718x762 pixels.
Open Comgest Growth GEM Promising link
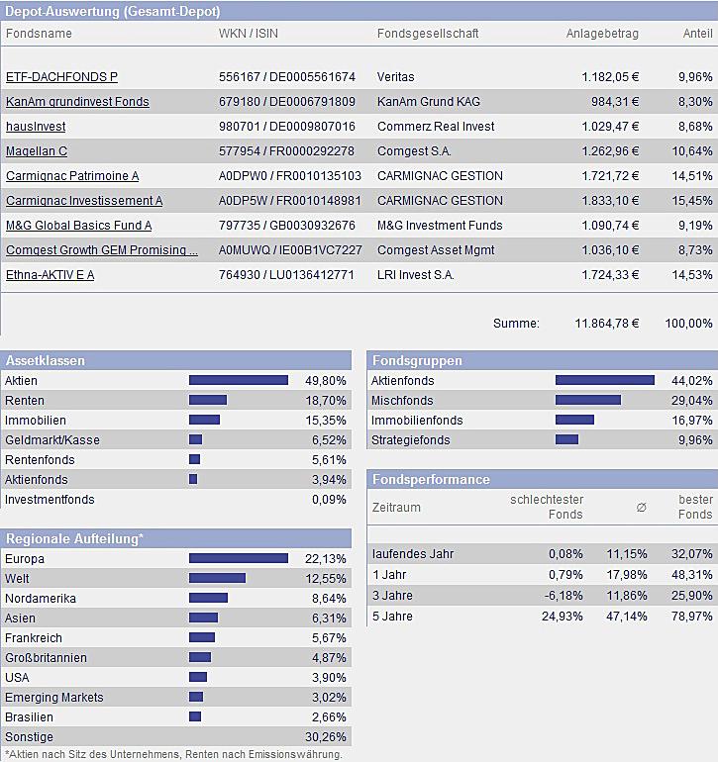tap(102, 250)
